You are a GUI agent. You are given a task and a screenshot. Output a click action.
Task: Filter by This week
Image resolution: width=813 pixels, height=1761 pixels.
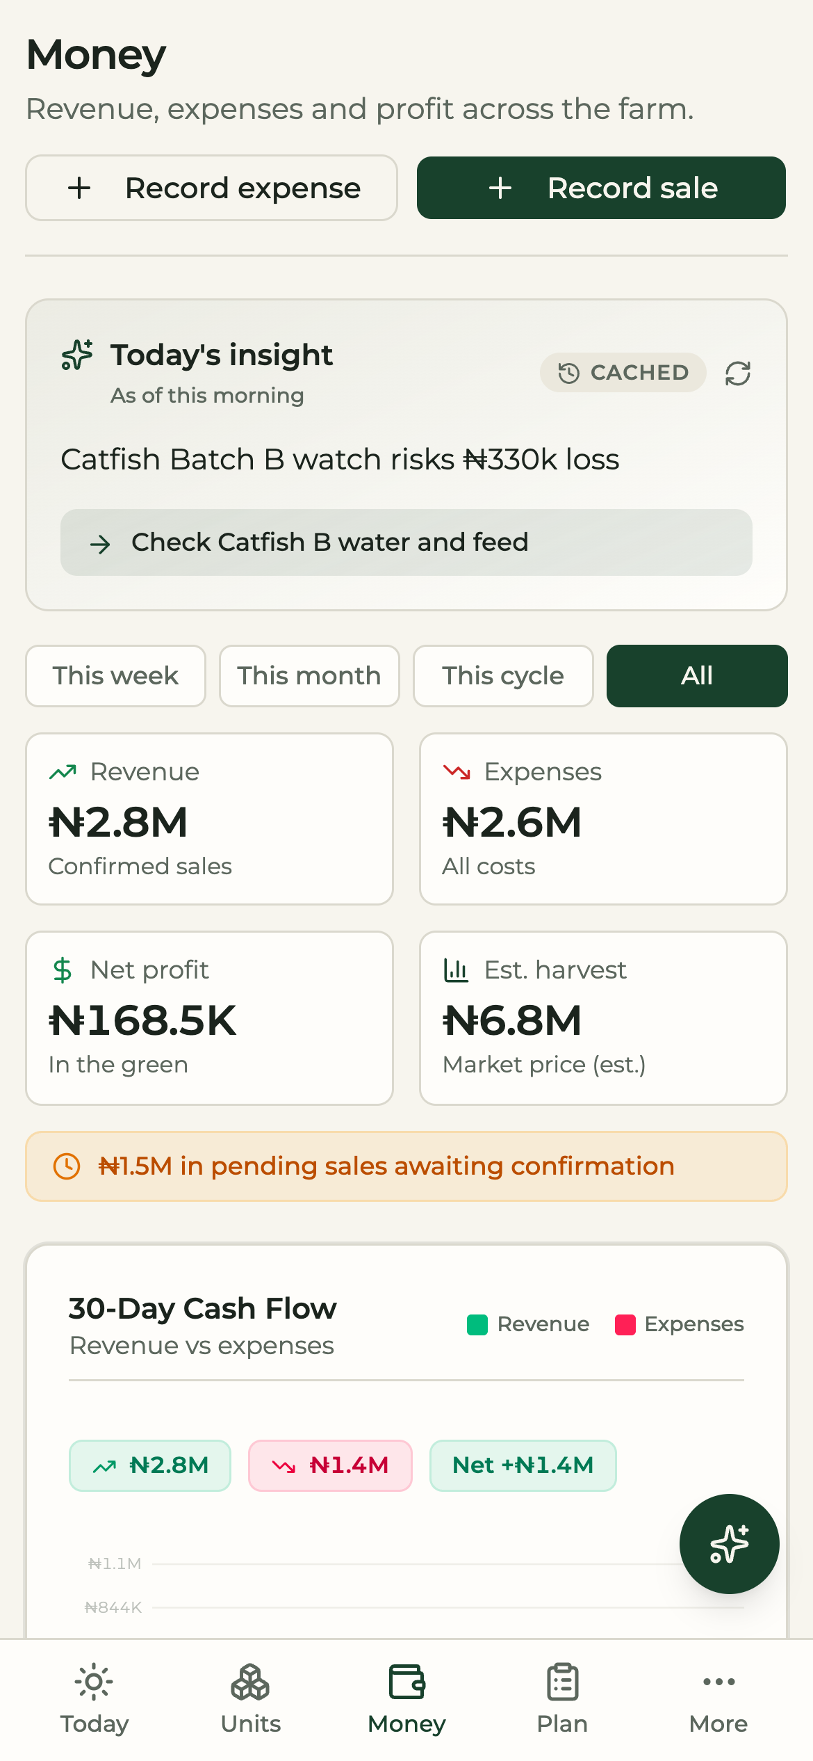115,676
